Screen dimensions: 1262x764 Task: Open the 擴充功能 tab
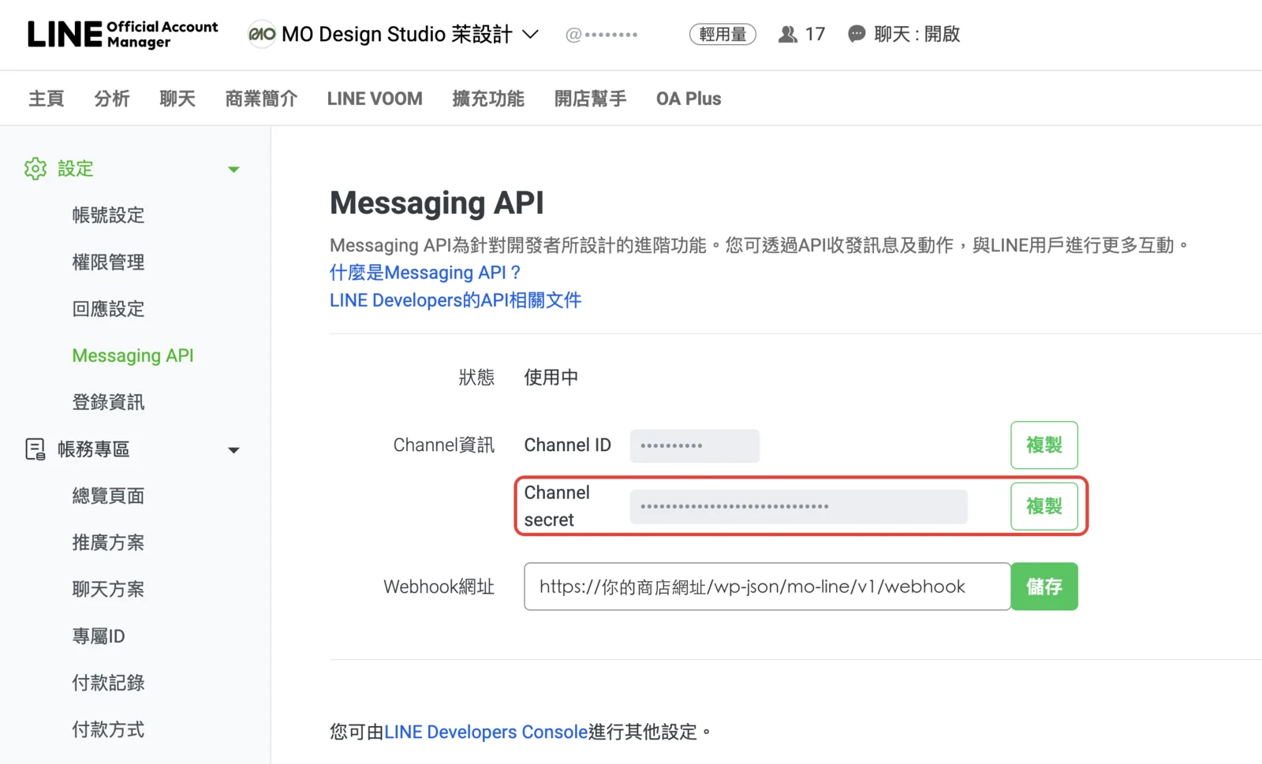(x=488, y=99)
